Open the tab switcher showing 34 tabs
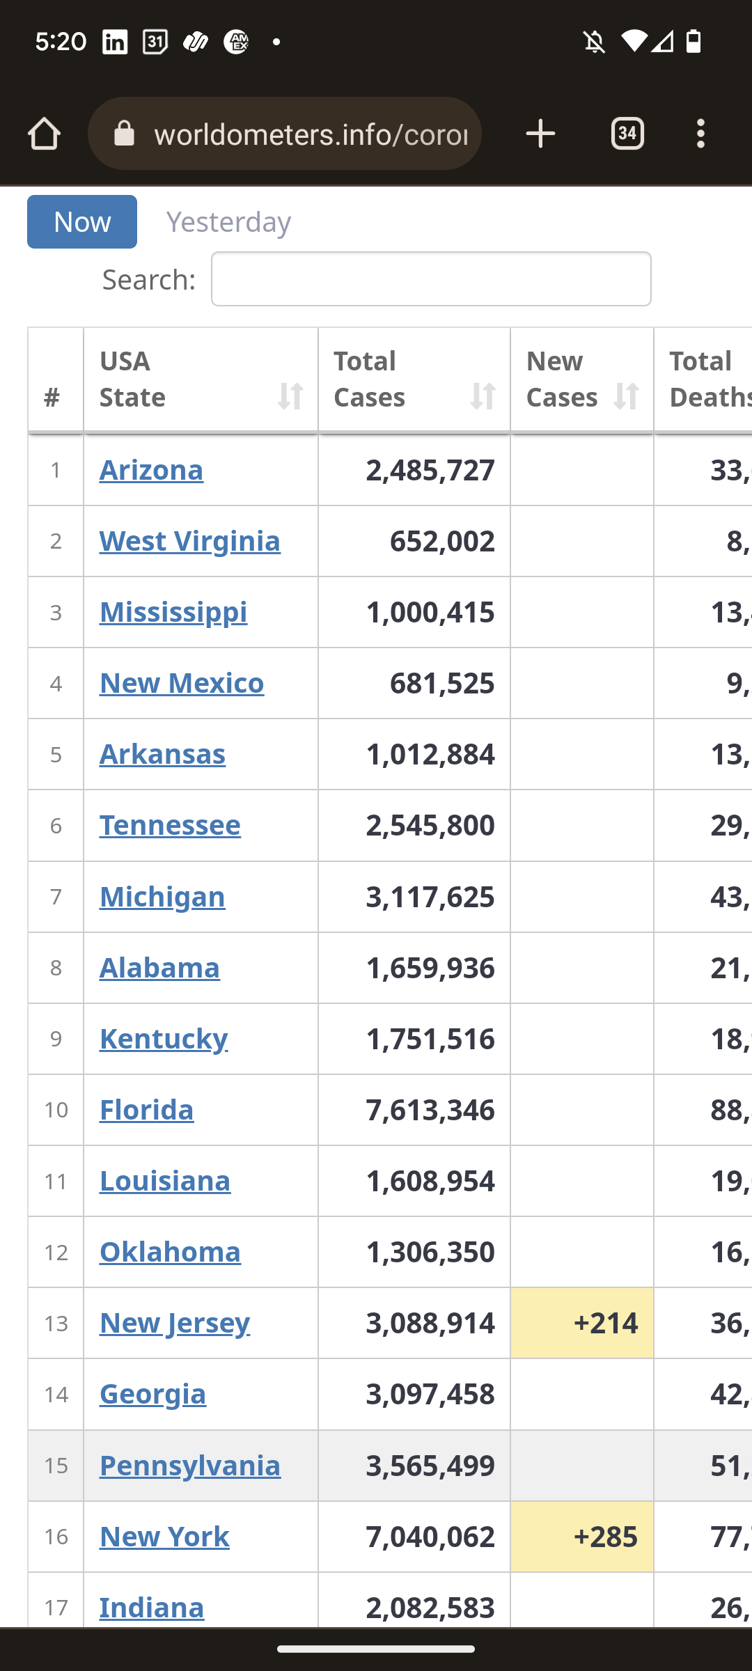The height and width of the screenshot is (1671, 752). [x=627, y=134]
